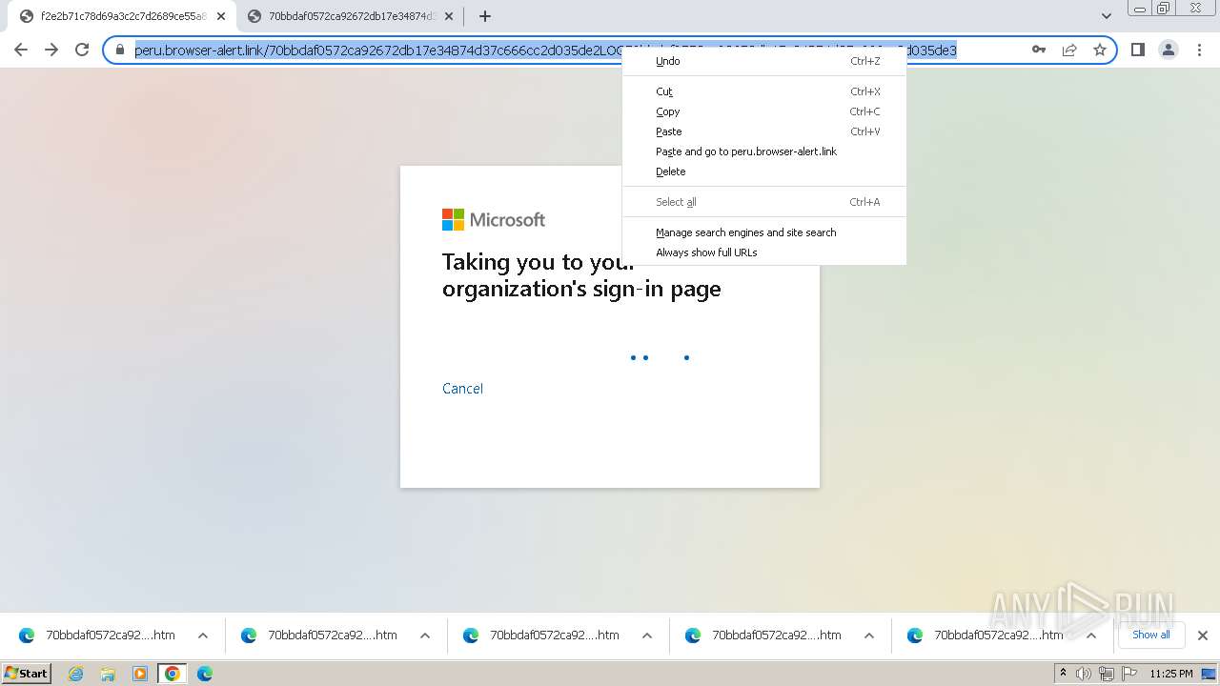
Task: Select Manage search engines and site search
Action: click(x=764, y=232)
